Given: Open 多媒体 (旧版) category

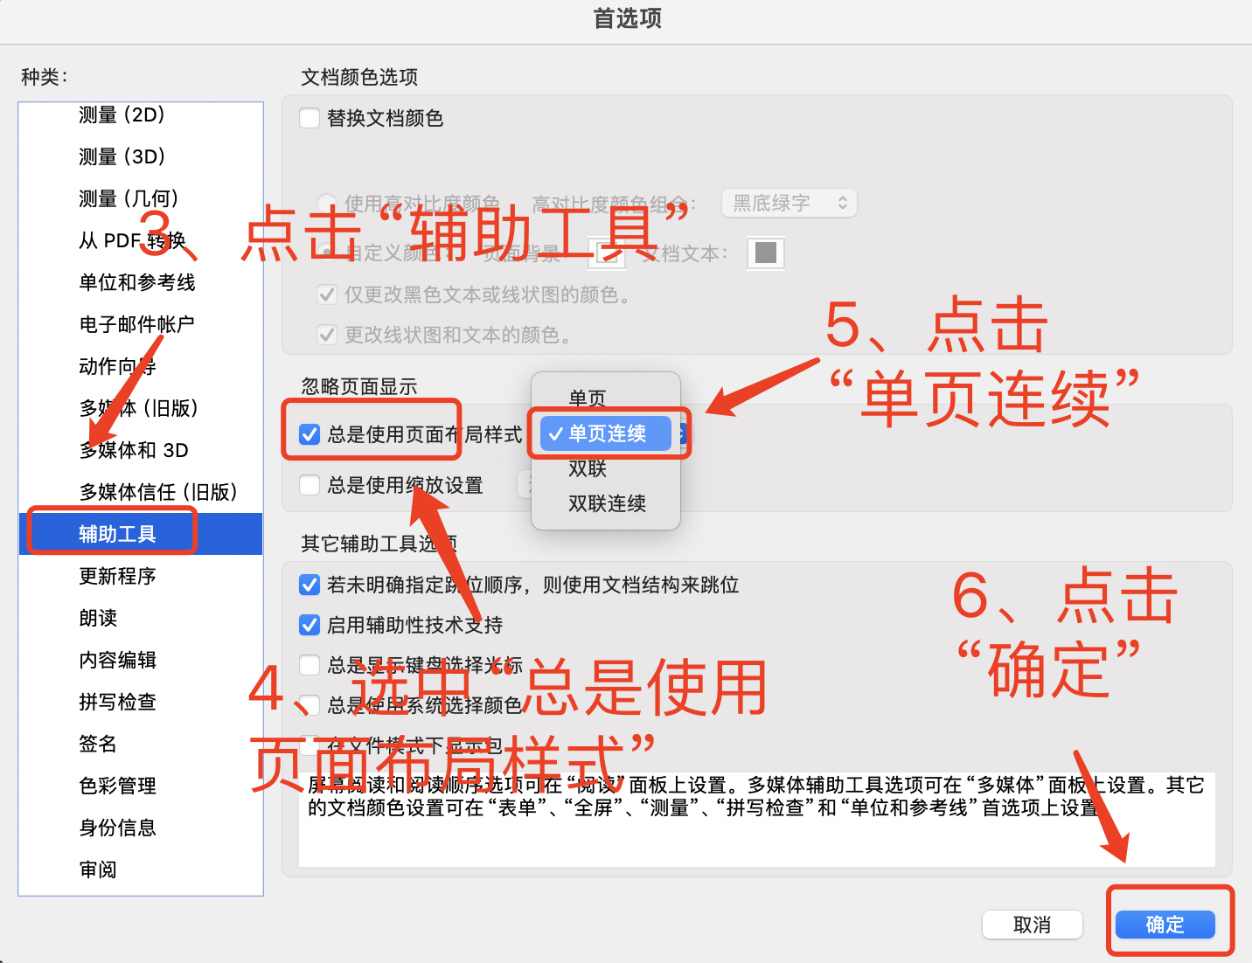Looking at the screenshot, I should (141, 408).
